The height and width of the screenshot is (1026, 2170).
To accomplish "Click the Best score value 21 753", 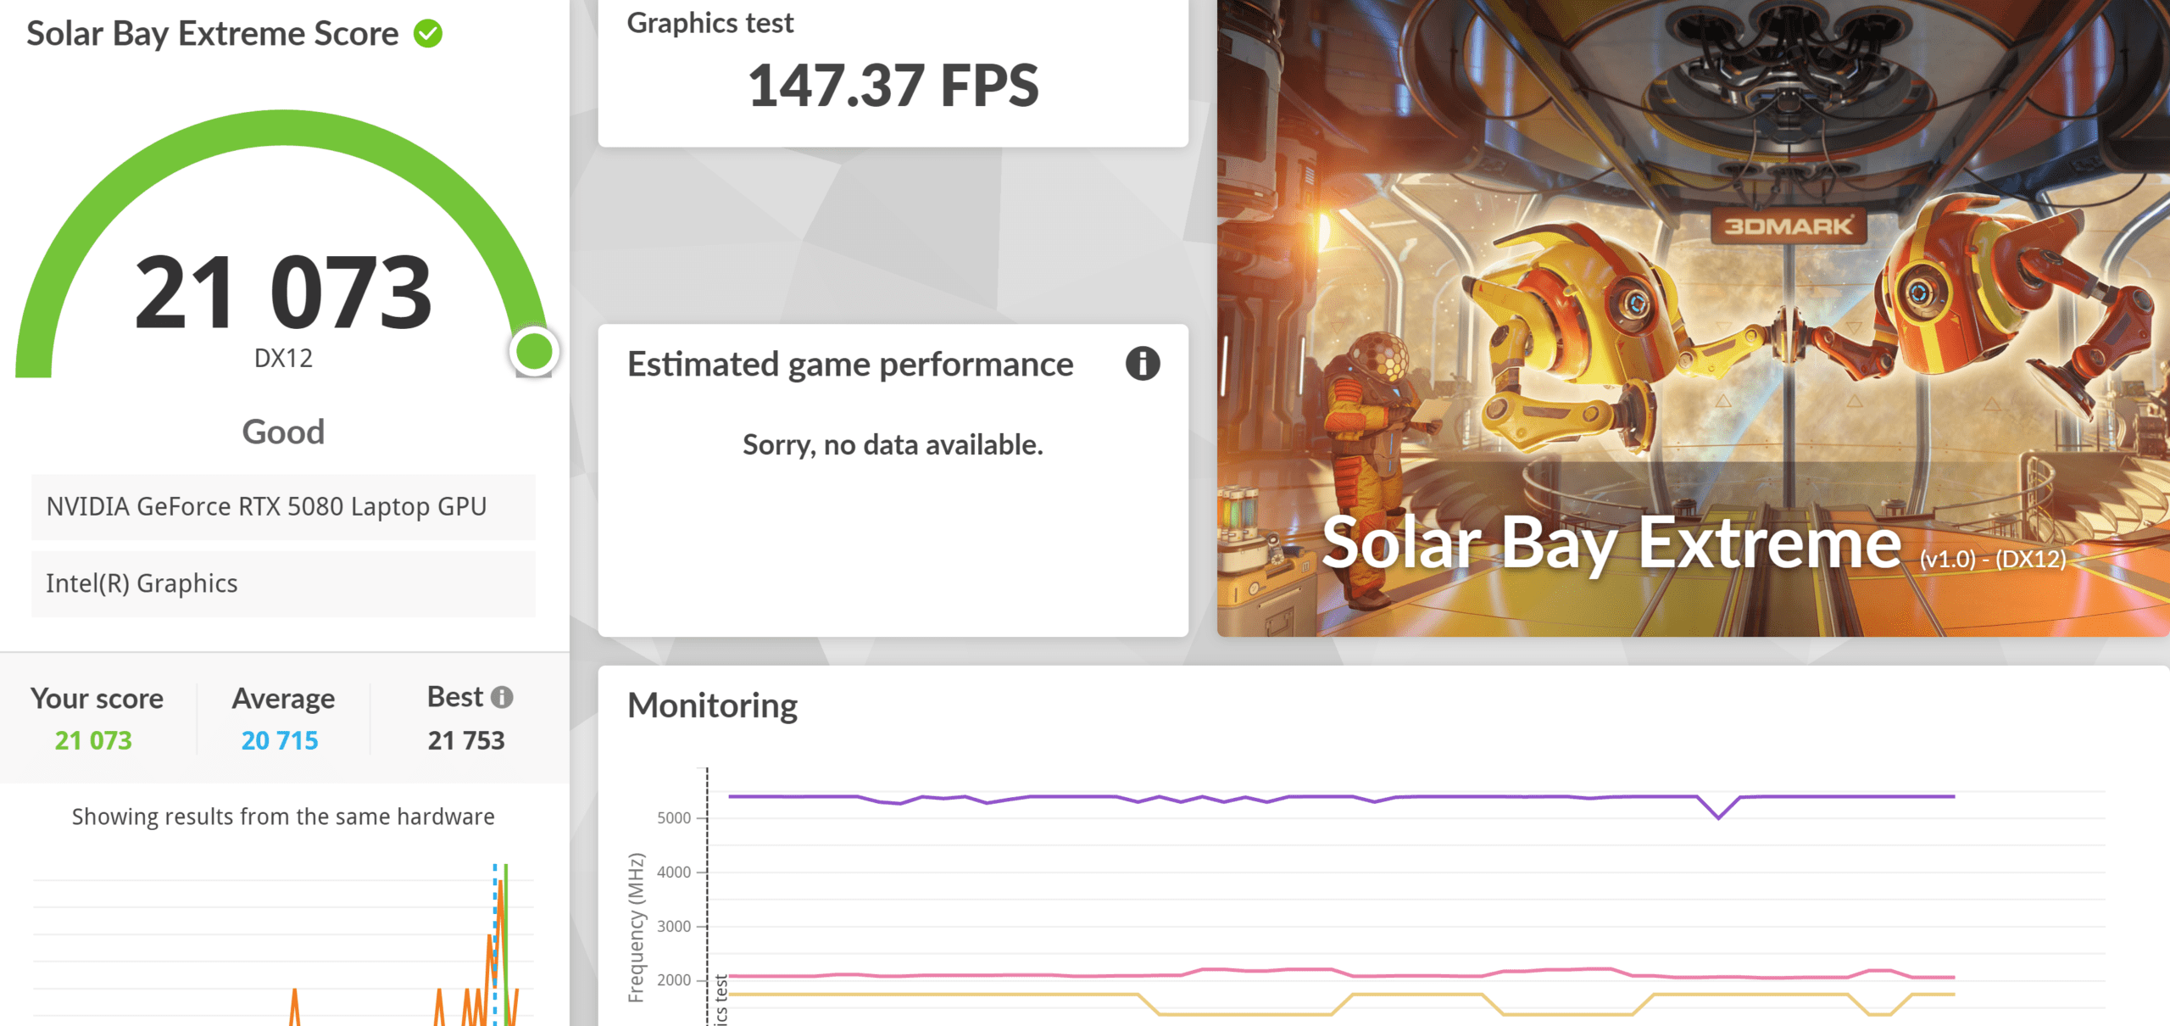I will [466, 740].
